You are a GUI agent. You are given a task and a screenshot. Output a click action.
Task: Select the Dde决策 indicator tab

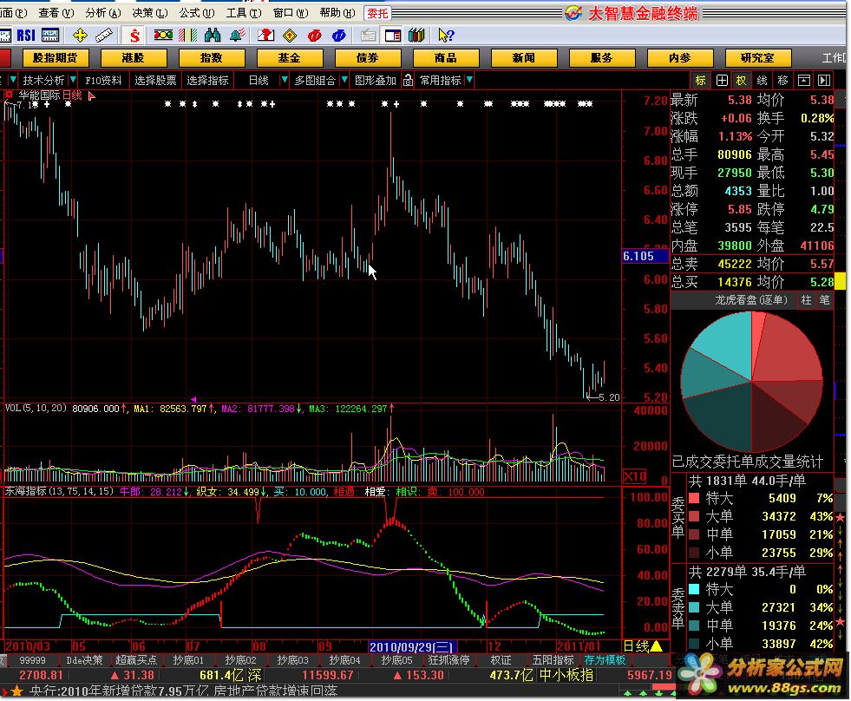[84, 660]
